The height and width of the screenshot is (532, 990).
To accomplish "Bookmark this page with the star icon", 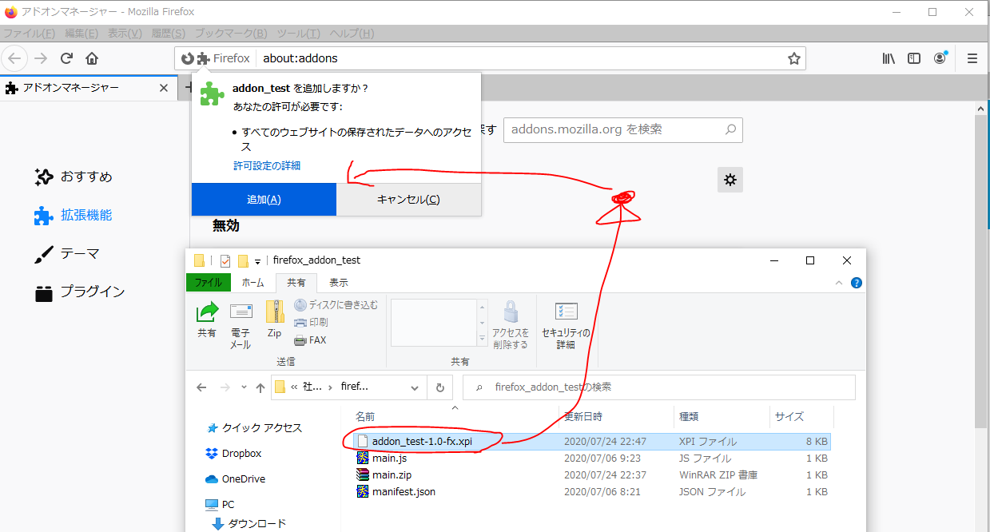I will point(793,58).
